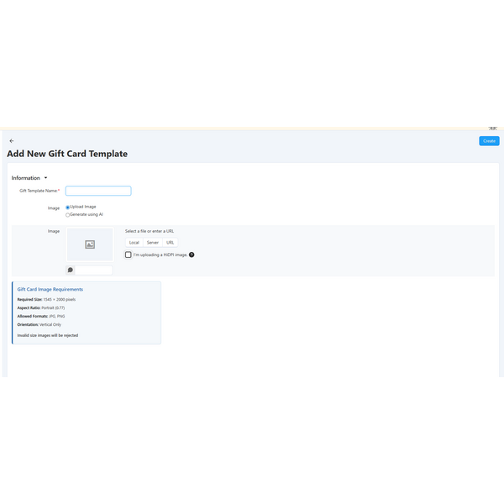504x504 pixels.
Task: Choose the Local file source tab
Action: [134, 242]
